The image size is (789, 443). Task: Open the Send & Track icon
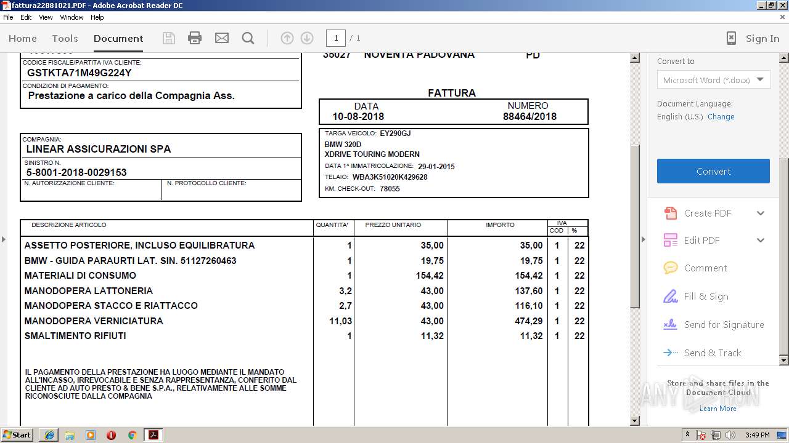[x=670, y=353]
